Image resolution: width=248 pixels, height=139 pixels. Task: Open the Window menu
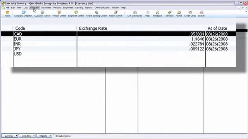pos(115,8)
